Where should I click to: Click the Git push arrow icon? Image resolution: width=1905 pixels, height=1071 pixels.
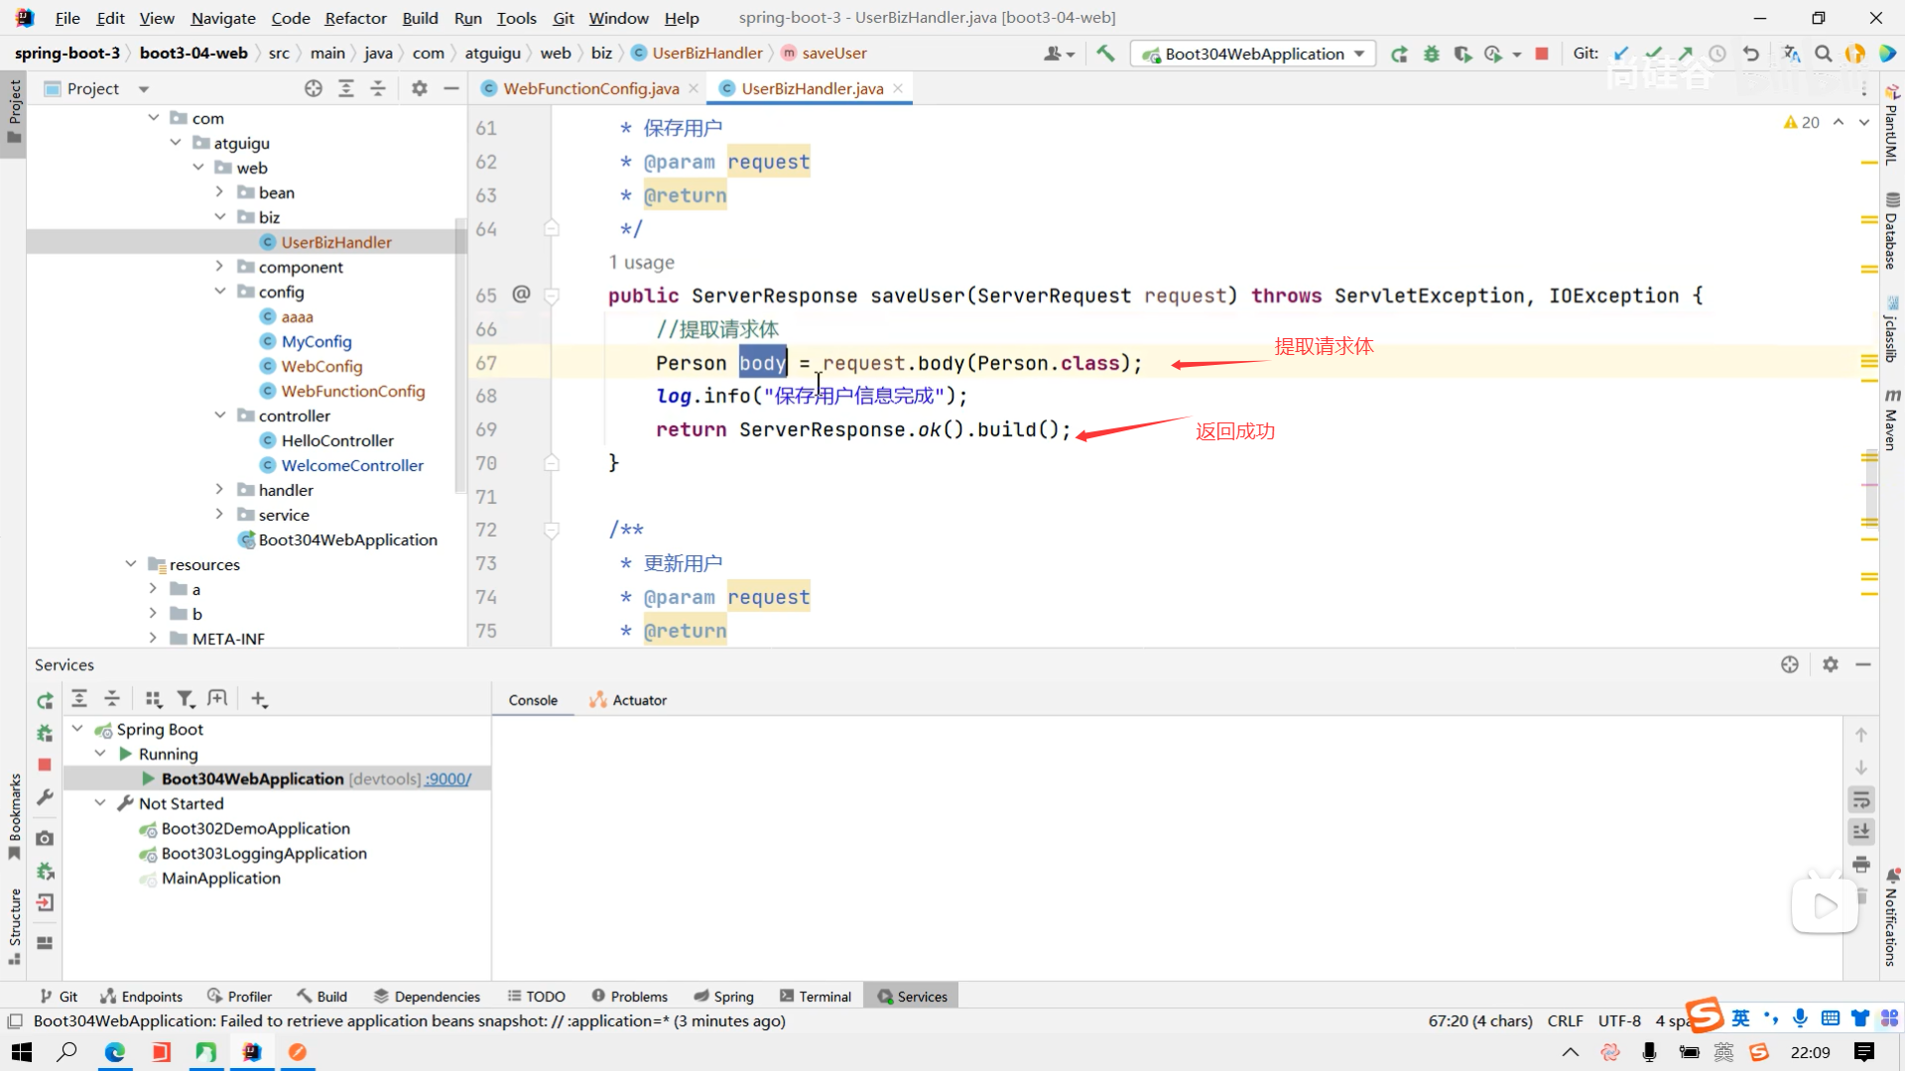[1686, 54]
